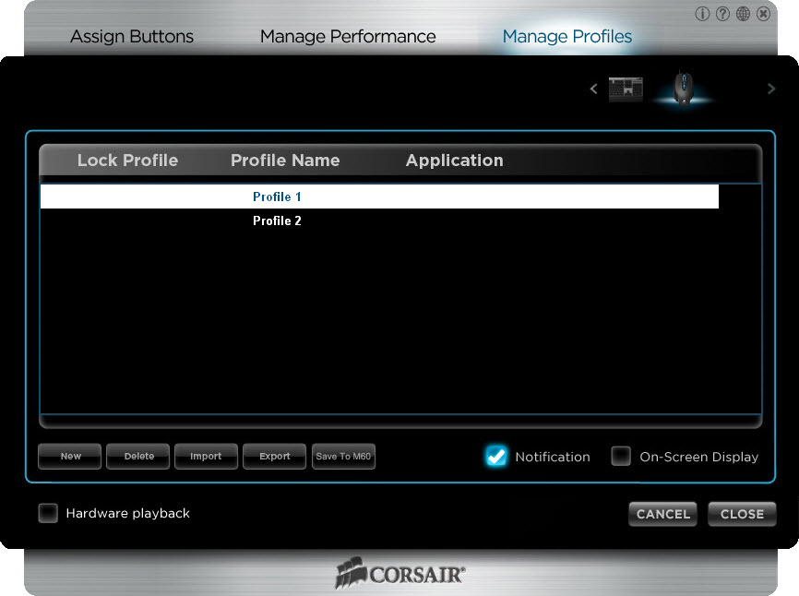Click the right device carousel arrow
This screenshot has height=596, width=799.
(771, 89)
